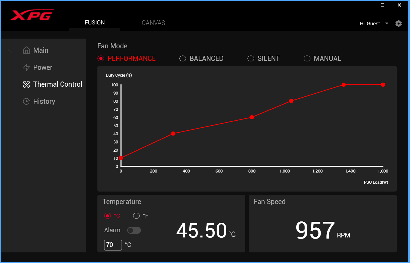Open the Power page label
This screenshot has height=263, width=410.
click(x=43, y=67)
